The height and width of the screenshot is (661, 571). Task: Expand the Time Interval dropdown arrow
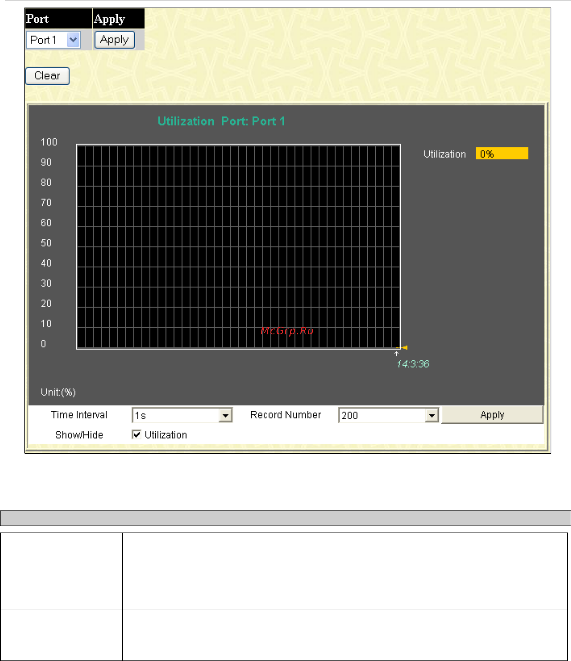[225, 415]
